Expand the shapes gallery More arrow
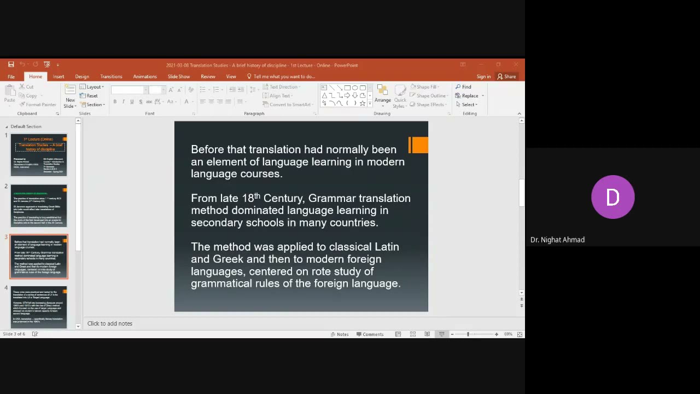Image resolution: width=700 pixels, height=394 pixels. click(370, 103)
